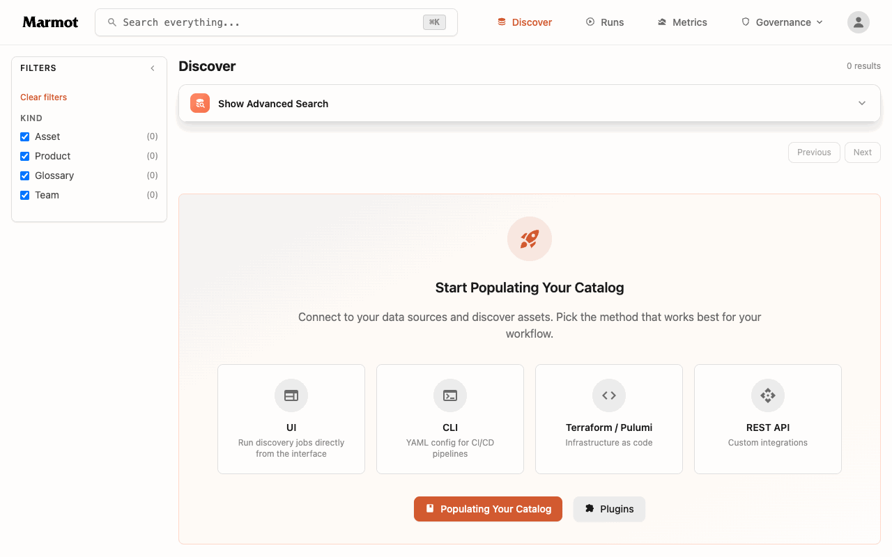
Task: Open the Governance dropdown menu
Action: click(782, 22)
